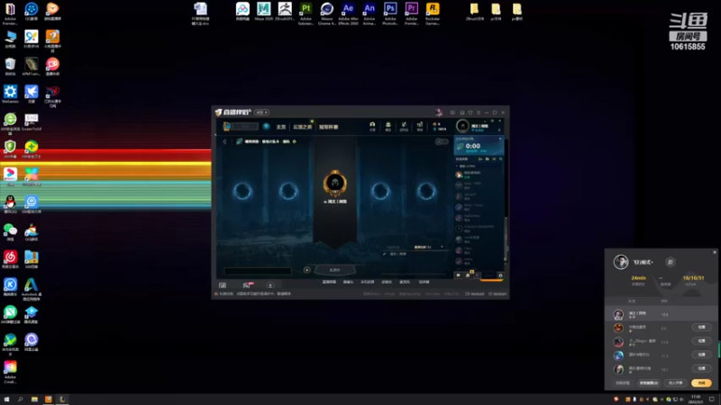721x405 pixels.
Task: Click the round logo beside League home tab
Action: tap(266, 126)
